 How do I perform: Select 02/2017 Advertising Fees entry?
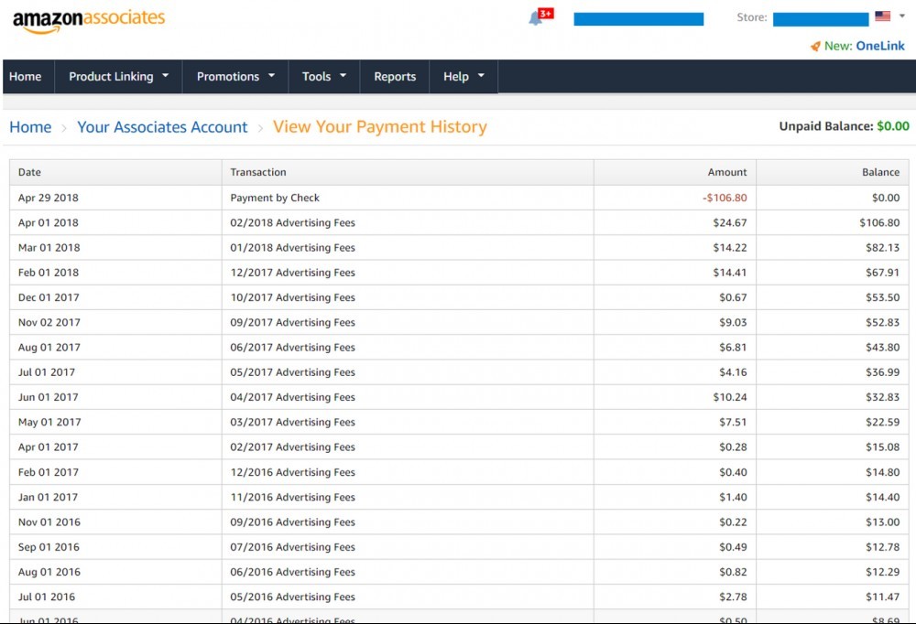tap(293, 447)
